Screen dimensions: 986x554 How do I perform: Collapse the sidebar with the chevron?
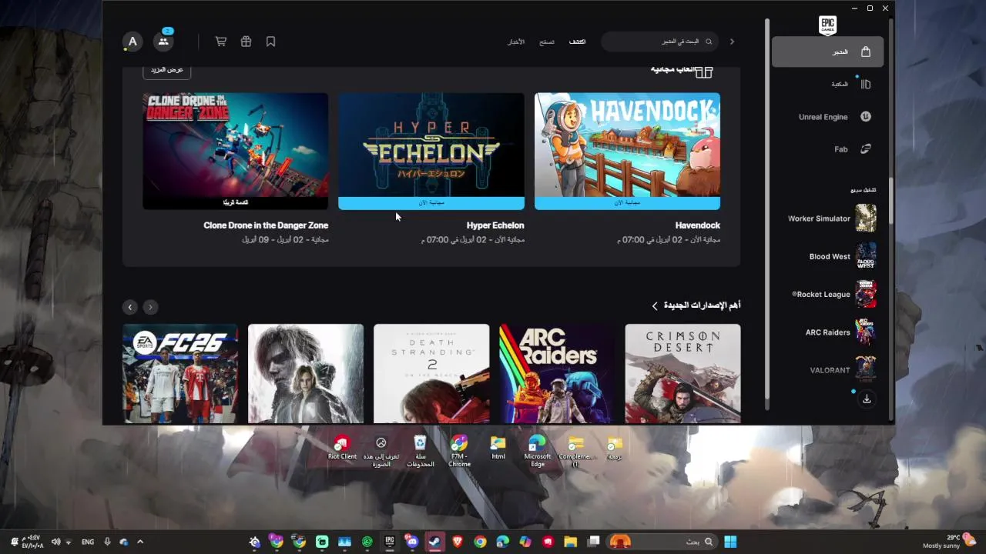[x=732, y=42]
